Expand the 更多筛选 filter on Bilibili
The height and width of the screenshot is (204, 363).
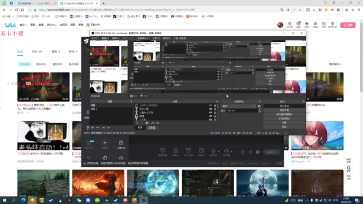click(x=335, y=64)
